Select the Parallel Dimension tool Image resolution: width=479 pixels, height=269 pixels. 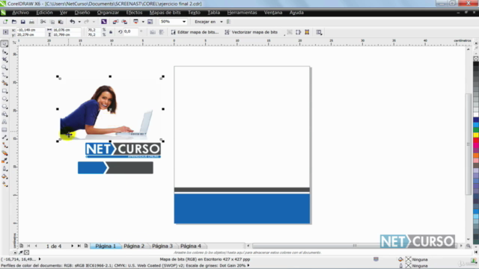(x=4, y=137)
